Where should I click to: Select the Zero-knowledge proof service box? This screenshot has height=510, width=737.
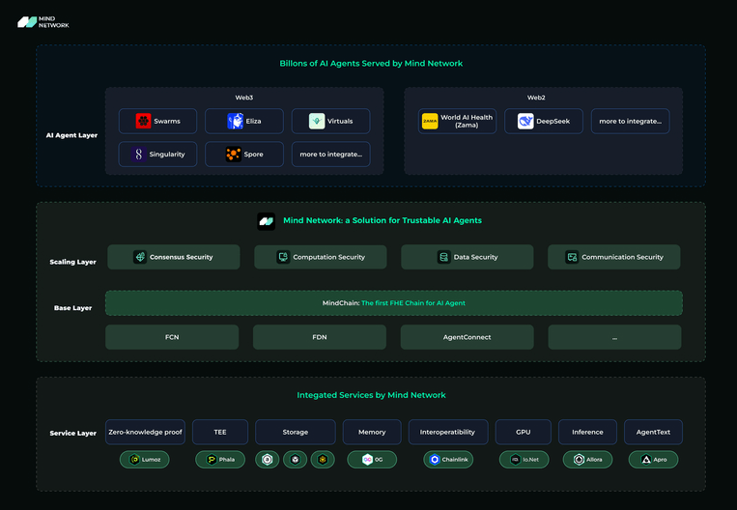pyautogui.click(x=145, y=432)
